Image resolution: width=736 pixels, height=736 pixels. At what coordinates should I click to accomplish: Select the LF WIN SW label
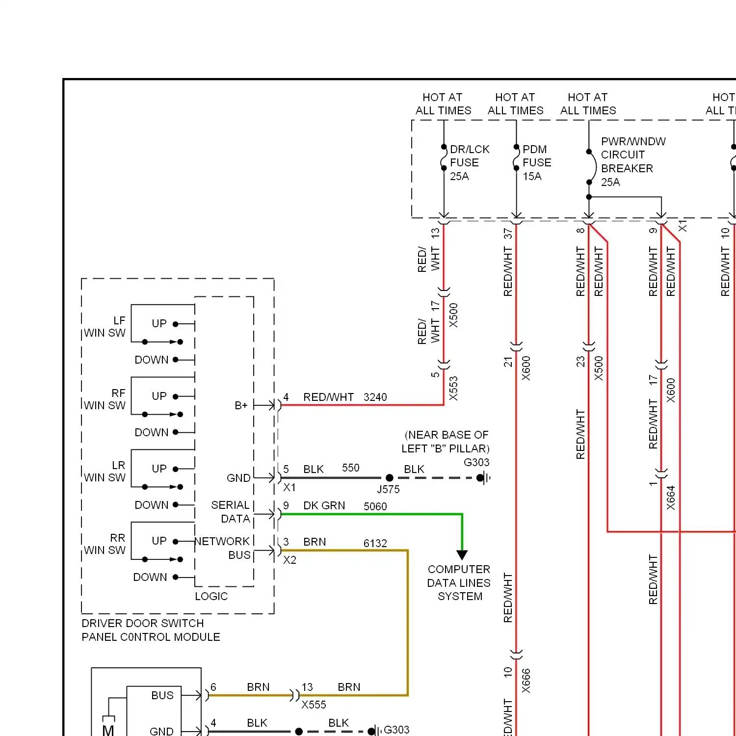click(105, 327)
